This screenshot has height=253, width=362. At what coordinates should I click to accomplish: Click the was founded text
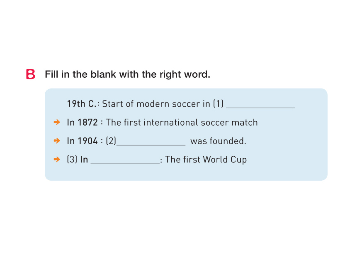[218, 141]
